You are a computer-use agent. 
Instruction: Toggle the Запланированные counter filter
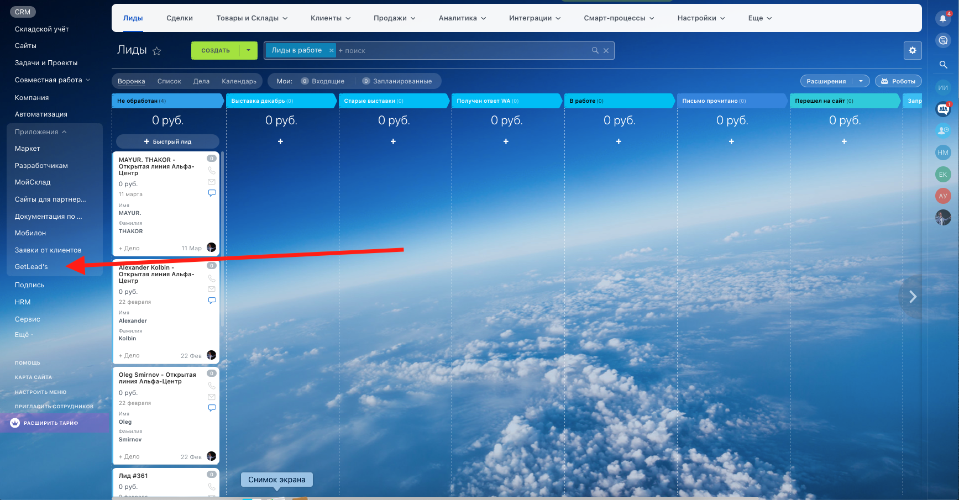[x=397, y=81]
